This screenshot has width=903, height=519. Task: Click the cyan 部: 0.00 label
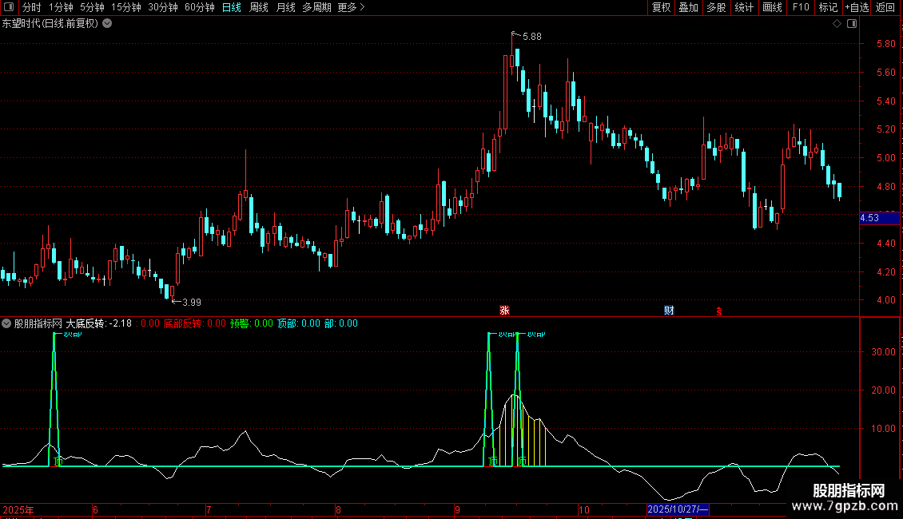(x=341, y=323)
